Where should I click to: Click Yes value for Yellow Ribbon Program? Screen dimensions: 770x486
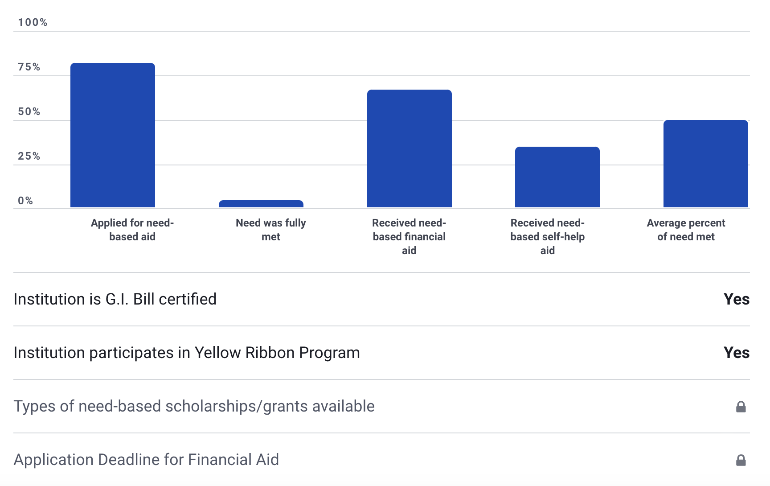click(736, 353)
